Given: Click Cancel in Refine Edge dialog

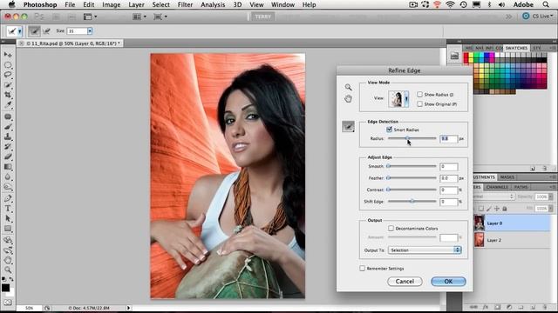Looking at the screenshot, I should tap(405, 282).
